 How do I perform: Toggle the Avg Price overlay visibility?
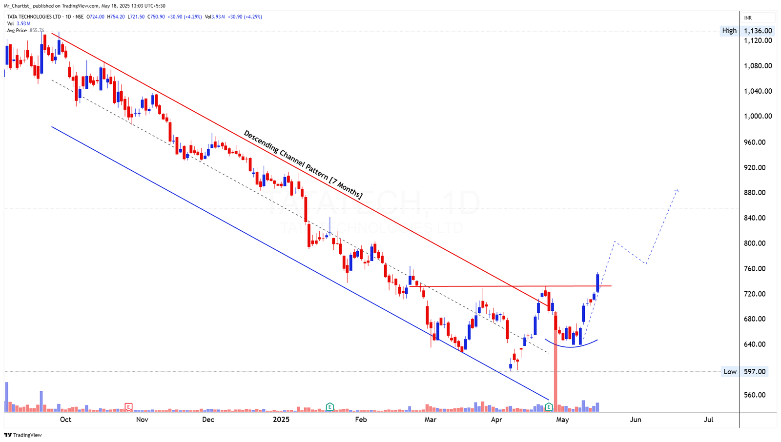pos(17,30)
